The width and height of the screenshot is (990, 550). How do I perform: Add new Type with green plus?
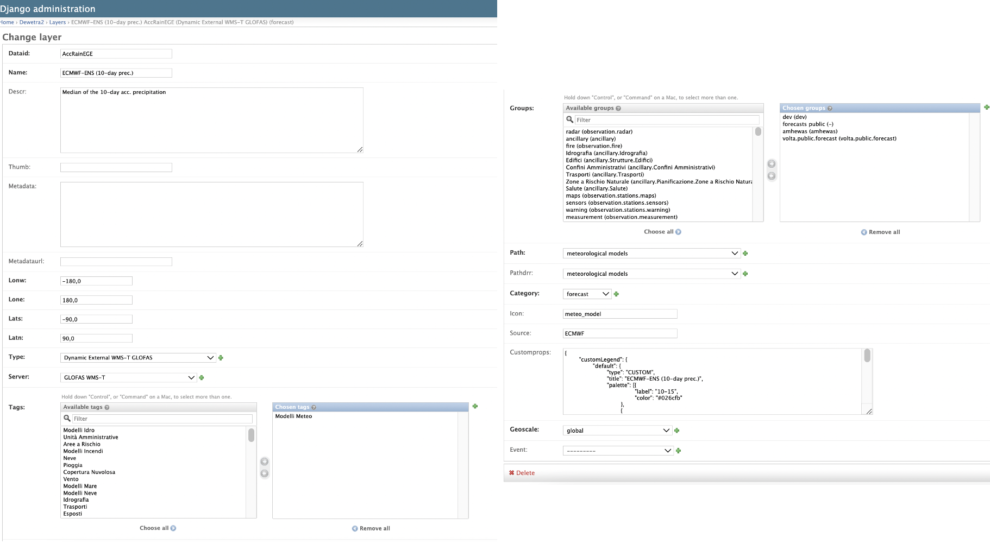pos(221,358)
